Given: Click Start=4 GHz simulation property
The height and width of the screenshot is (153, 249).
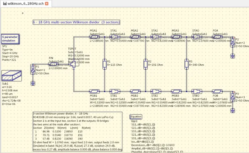Looking at the screenshot, I should [x=10, y=53].
